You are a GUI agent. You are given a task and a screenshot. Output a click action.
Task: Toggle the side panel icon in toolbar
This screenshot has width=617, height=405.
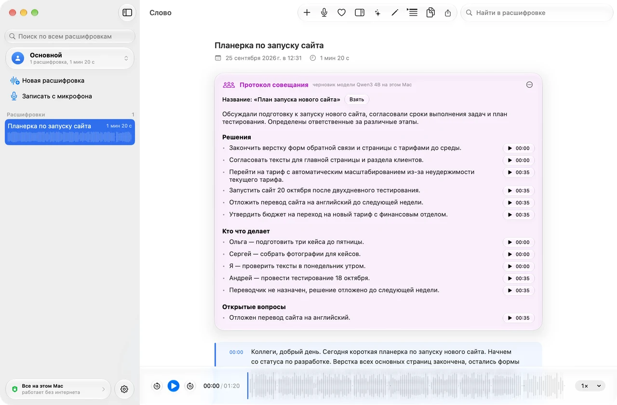click(360, 13)
